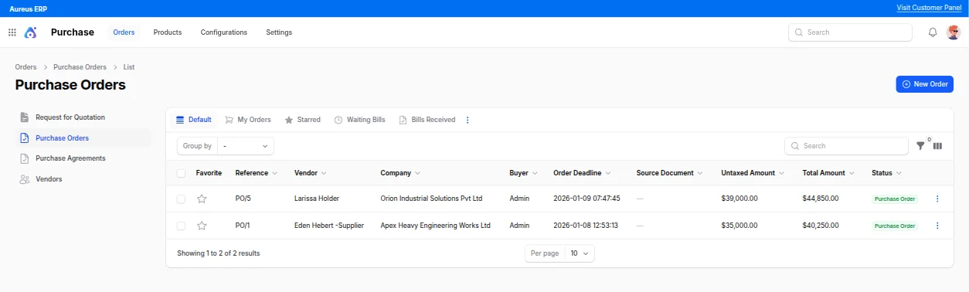Open the Products top menu
Viewport: 969px width, 292px height.
pyautogui.click(x=168, y=32)
